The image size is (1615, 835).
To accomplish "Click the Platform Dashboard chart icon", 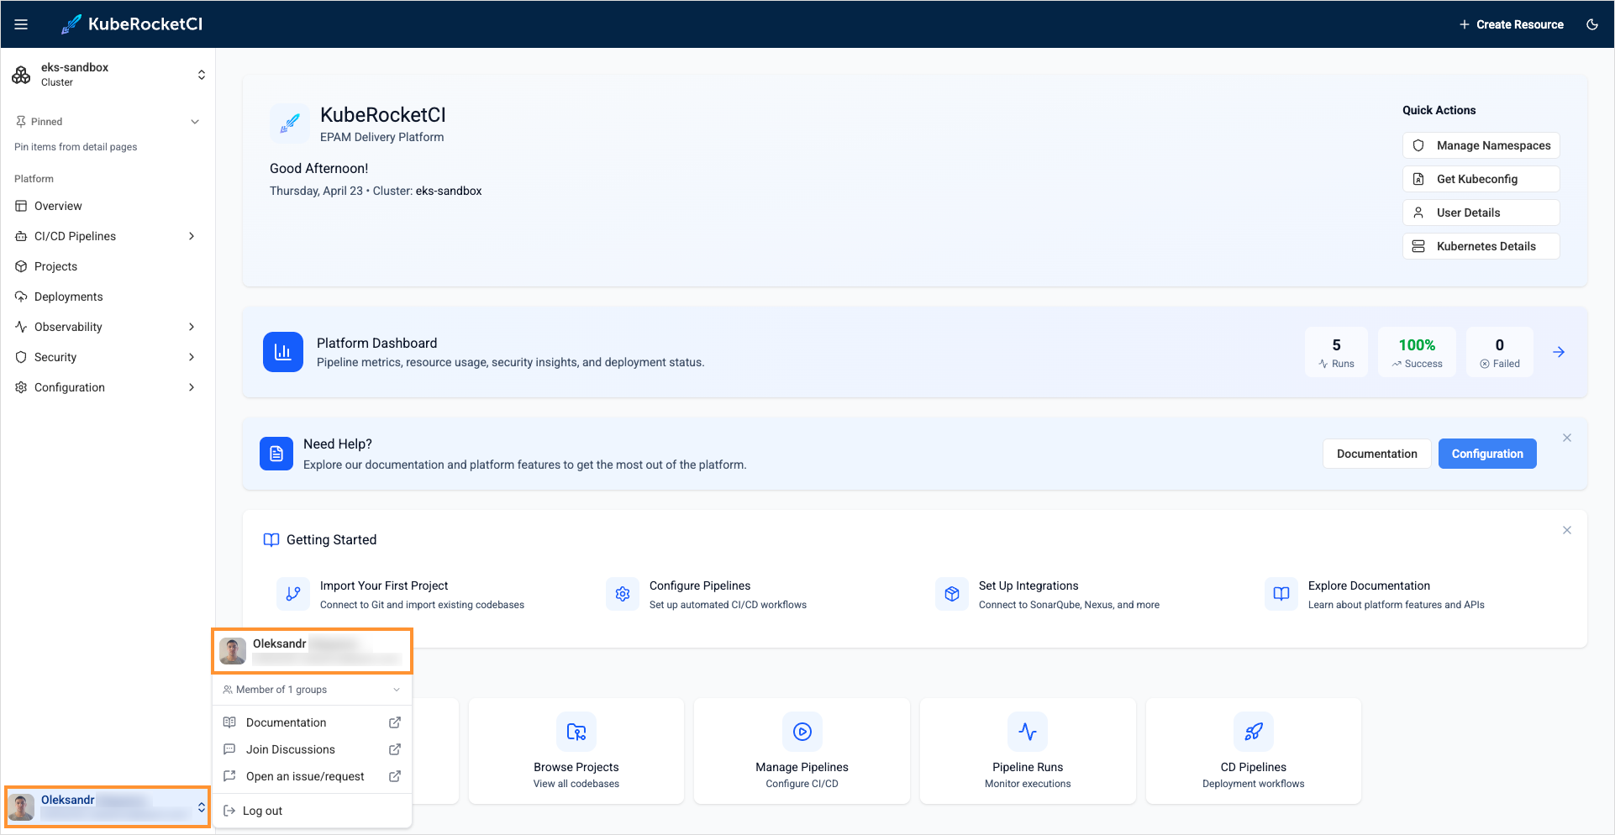I will coord(283,352).
